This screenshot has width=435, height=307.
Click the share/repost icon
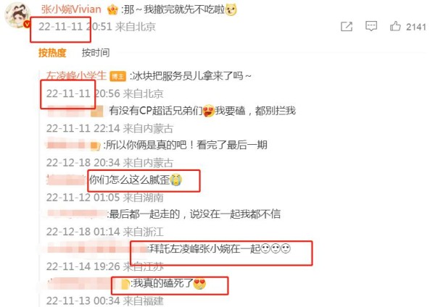point(347,27)
